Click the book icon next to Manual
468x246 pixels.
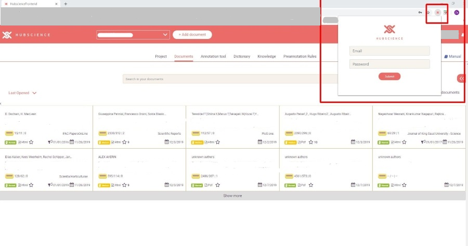point(446,56)
